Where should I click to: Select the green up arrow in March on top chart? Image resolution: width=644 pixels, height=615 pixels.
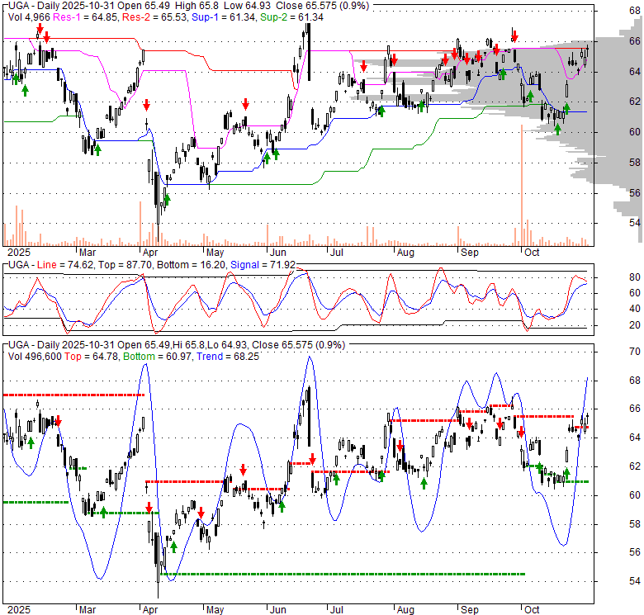click(97, 149)
